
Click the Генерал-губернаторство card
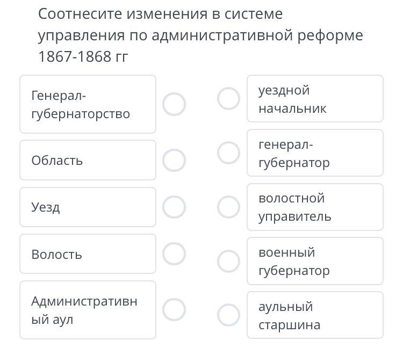click(x=88, y=104)
